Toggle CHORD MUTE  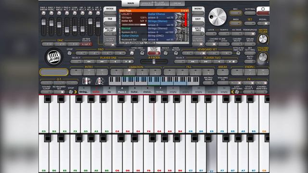click(x=237, y=44)
